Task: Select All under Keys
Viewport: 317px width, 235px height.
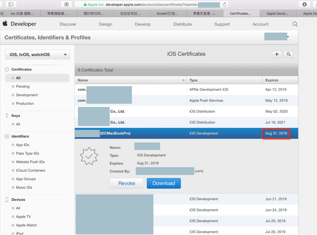Action: pos(18,124)
